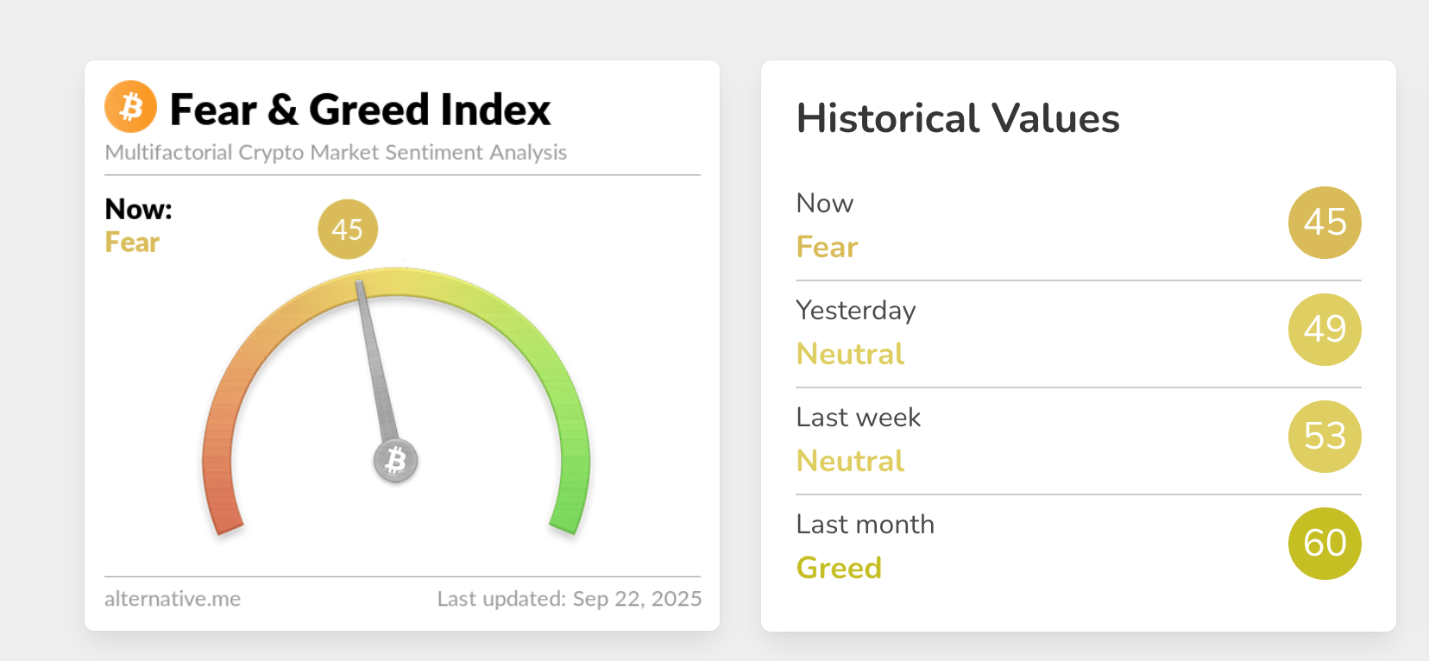Image resolution: width=1429 pixels, height=661 pixels.
Task: Click the silver Bitcoin coin at needle base
Action: click(396, 460)
